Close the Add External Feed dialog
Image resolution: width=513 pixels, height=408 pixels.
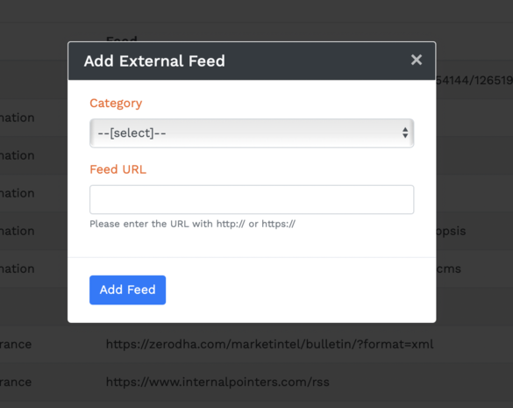coord(417,60)
